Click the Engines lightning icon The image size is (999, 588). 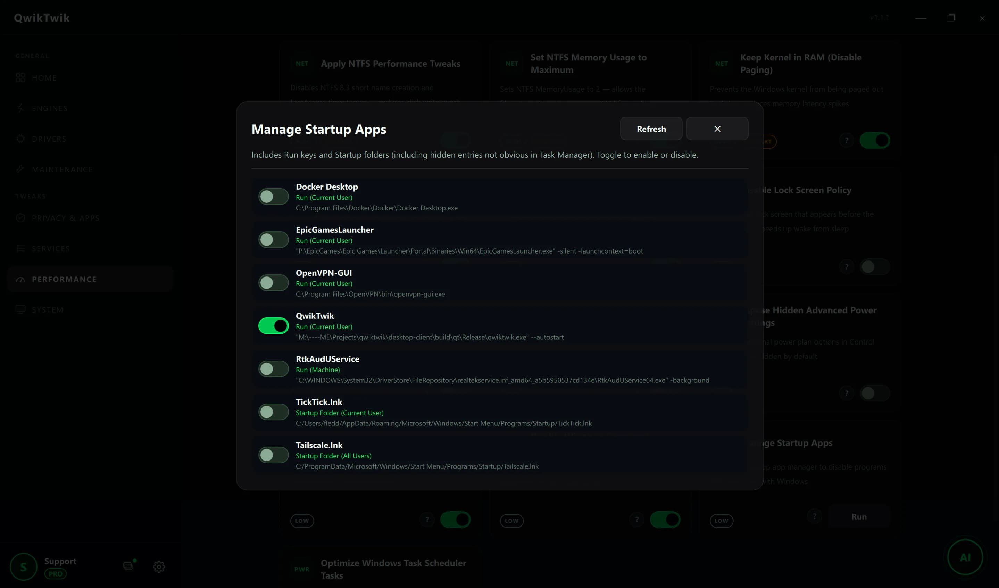(x=20, y=108)
